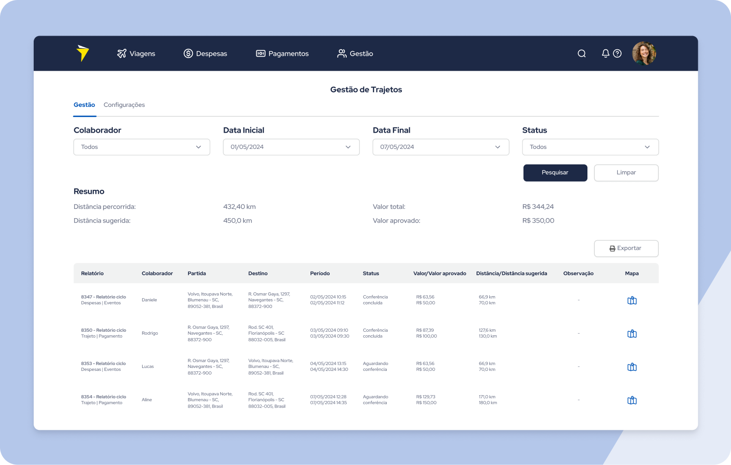
Task: Open the Gestão menu in navbar
Action: [x=355, y=54]
